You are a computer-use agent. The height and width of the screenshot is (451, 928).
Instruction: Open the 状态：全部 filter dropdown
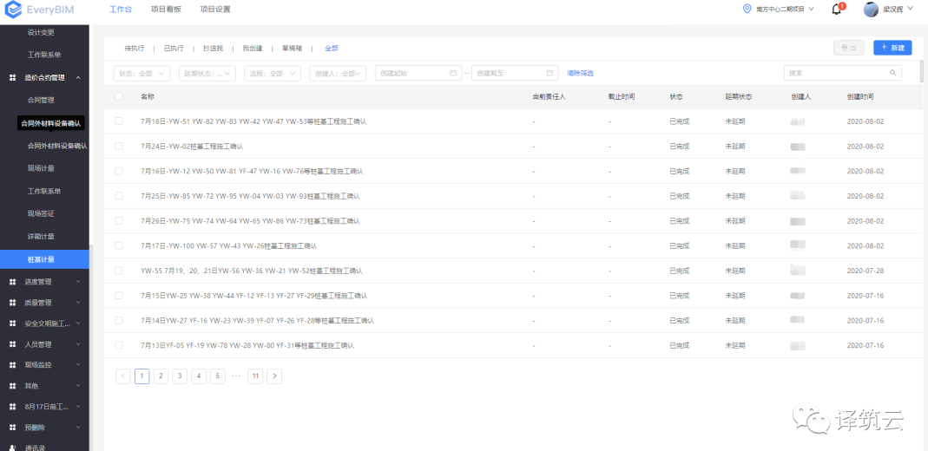pyautogui.click(x=142, y=74)
